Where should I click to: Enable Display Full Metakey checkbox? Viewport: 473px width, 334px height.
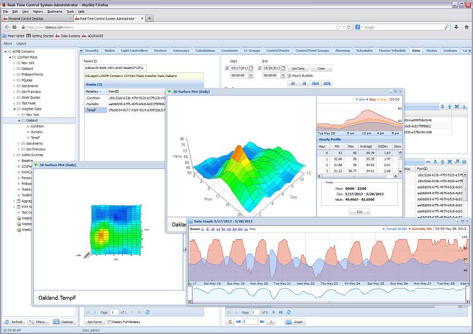coord(110,322)
